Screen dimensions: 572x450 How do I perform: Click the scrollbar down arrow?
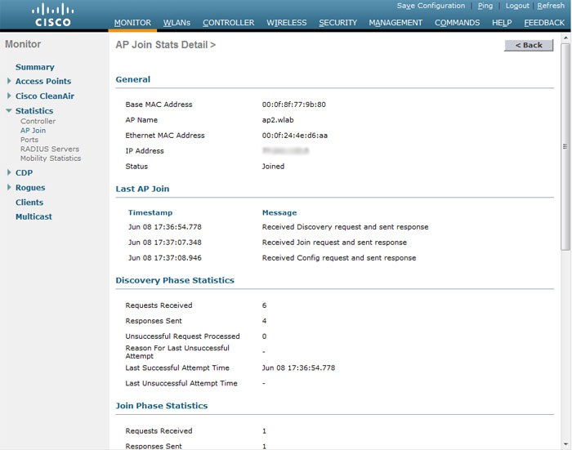click(565, 444)
